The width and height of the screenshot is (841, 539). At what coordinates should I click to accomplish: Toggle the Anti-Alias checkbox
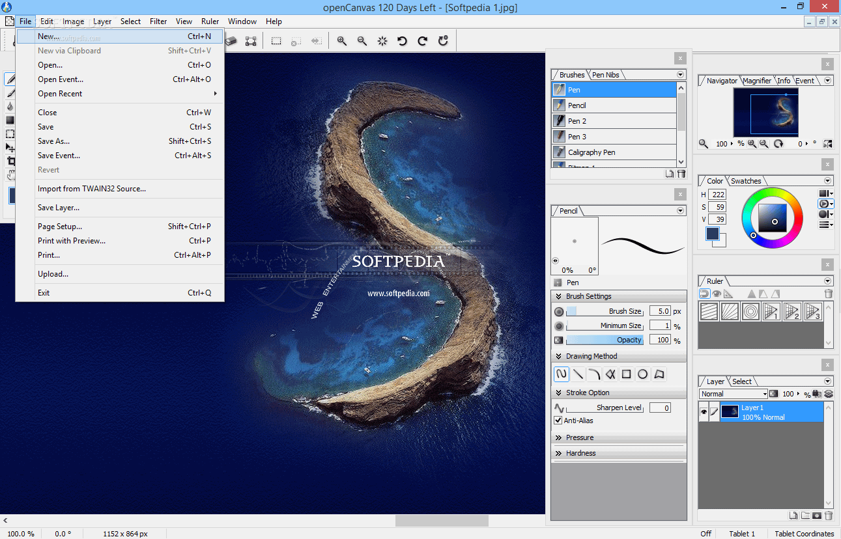pyautogui.click(x=558, y=421)
